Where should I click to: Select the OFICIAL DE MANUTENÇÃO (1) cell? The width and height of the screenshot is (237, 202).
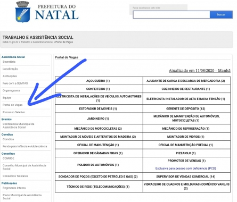99,145
